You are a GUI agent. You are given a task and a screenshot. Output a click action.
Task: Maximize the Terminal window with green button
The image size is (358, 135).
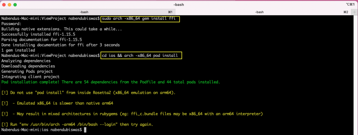click(15, 5)
